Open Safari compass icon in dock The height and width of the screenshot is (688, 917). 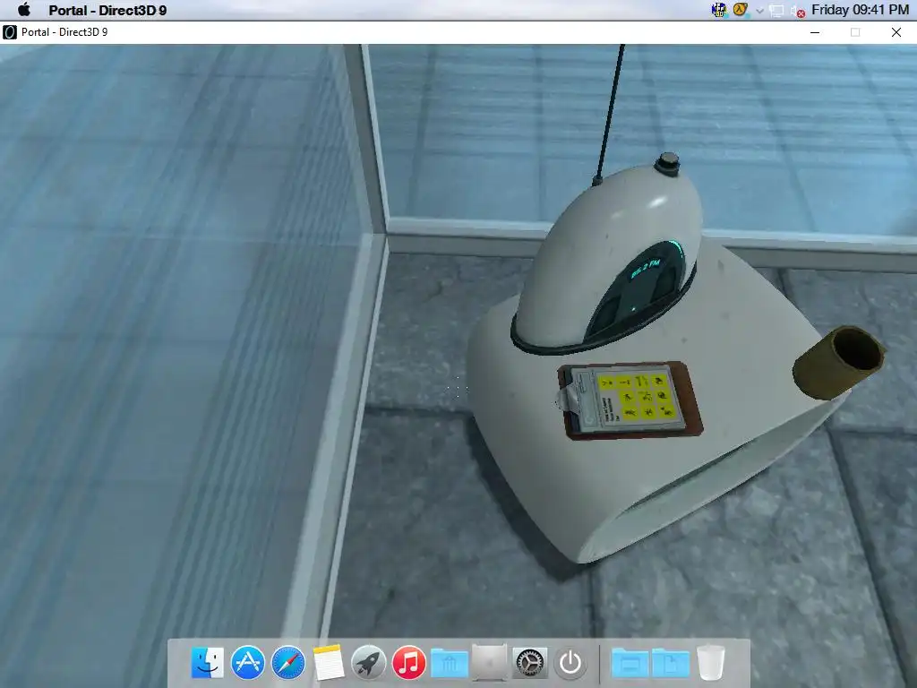coord(288,662)
